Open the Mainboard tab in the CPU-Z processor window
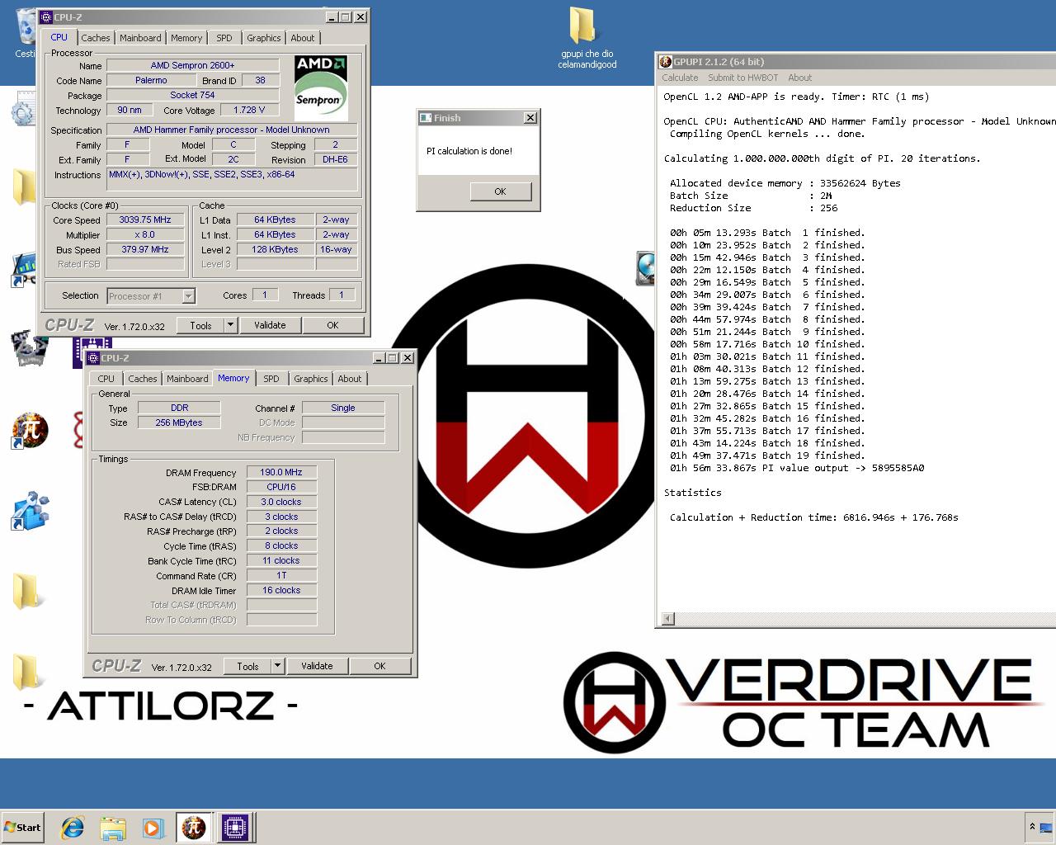Screen dimensions: 1056x845 [x=140, y=38]
